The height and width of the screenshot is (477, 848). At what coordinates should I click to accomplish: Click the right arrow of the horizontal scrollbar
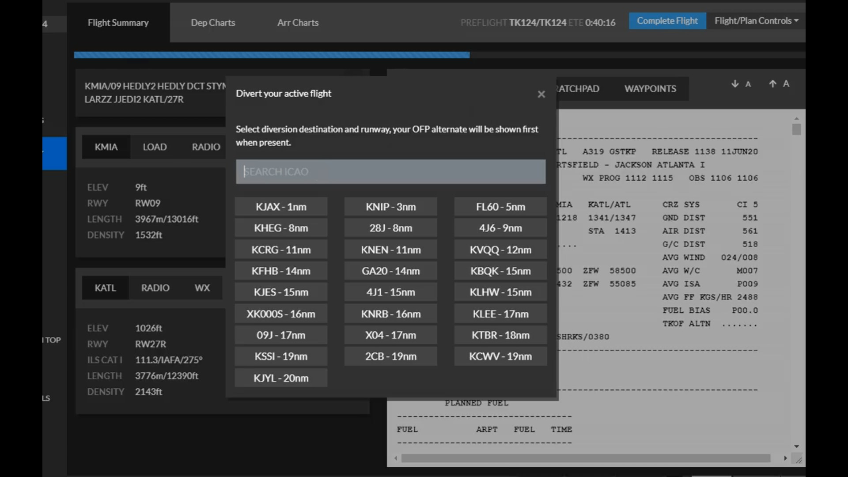pyautogui.click(x=785, y=458)
